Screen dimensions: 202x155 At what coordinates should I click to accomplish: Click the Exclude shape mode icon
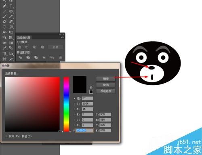click(x=42, y=47)
